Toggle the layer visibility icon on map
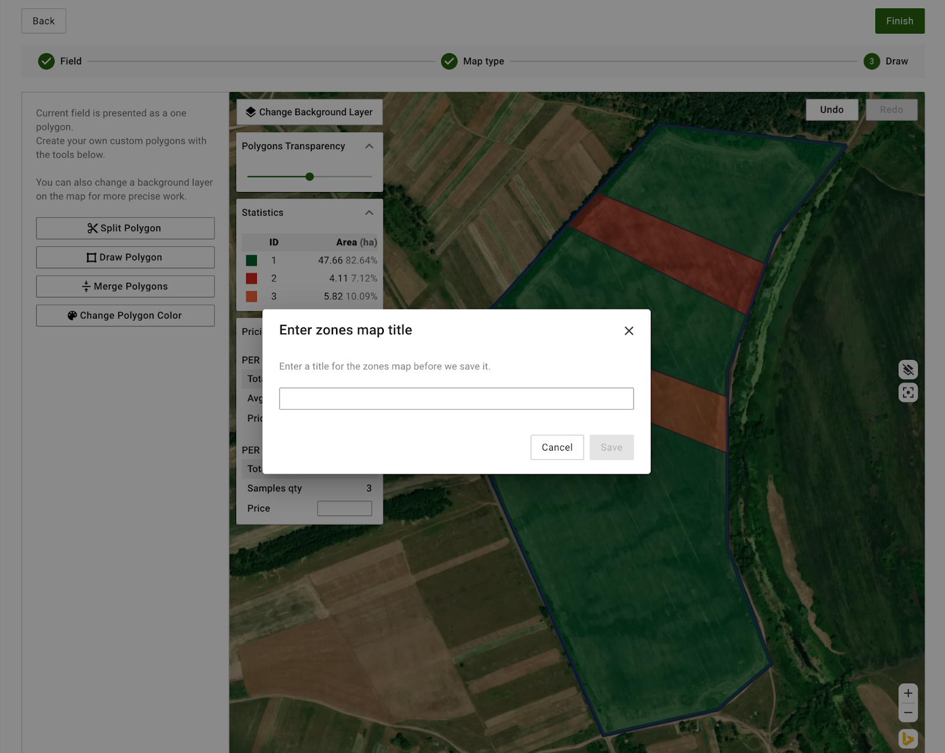Viewport: 945px width, 753px height. pyautogui.click(x=908, y=370)
